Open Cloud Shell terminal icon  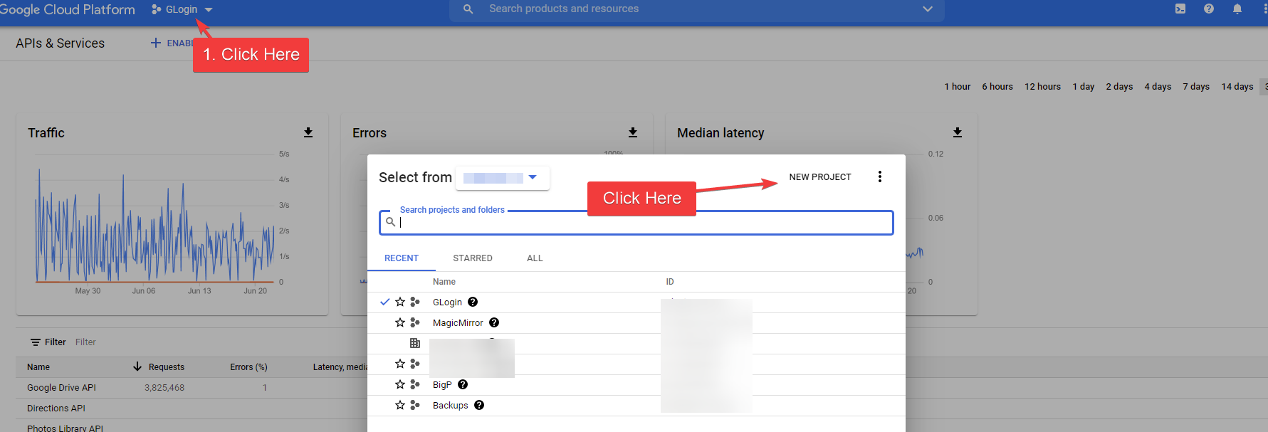1180,9
